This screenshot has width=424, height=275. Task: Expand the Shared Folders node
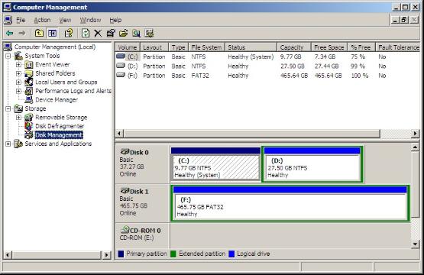pyautogui.click(x=18, y=73)
